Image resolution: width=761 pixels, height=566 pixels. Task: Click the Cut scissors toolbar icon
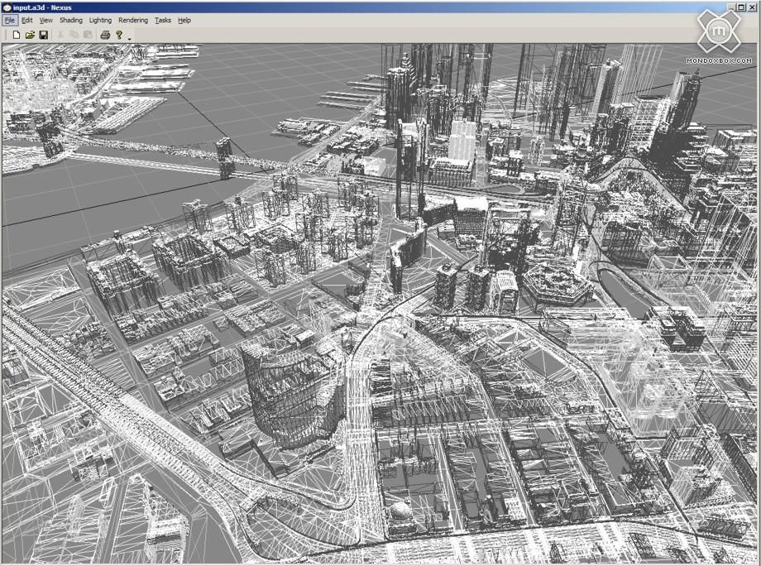pos(60,35)
